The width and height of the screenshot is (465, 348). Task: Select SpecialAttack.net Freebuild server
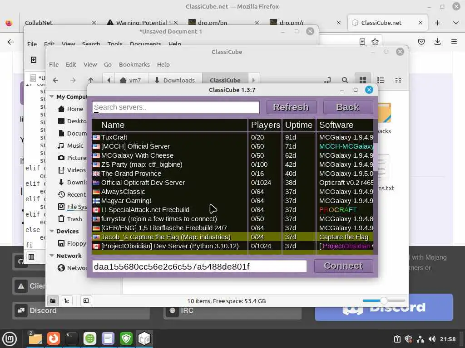click(232, 210)
